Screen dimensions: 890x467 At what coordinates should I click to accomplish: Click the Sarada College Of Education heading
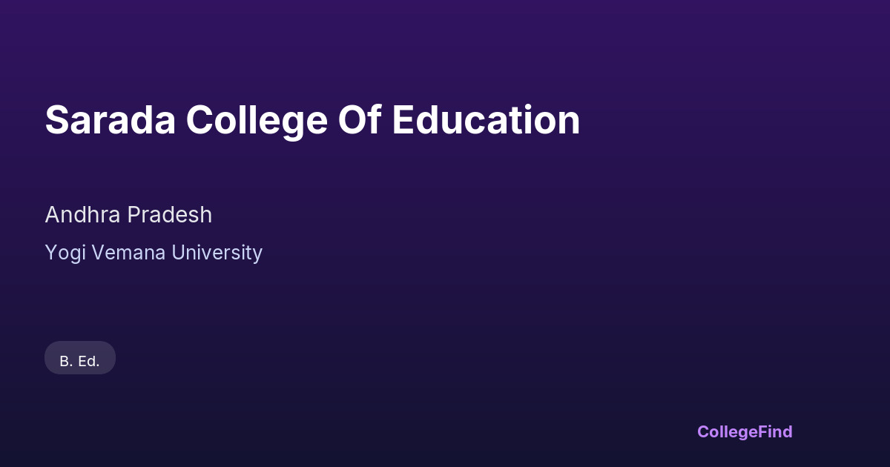pos(312,120)
